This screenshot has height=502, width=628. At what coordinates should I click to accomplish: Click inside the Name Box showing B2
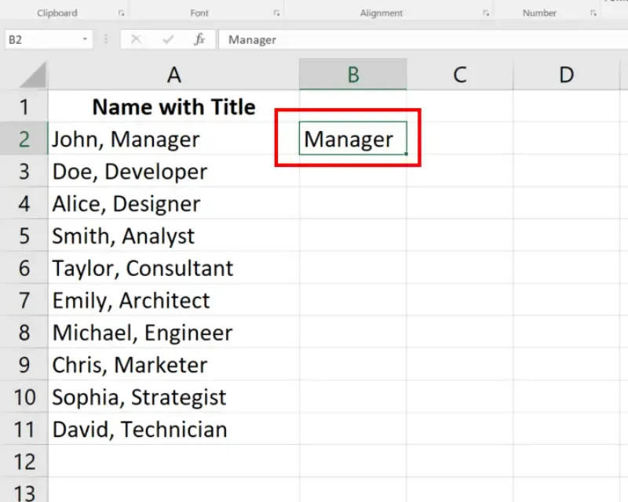click(x=39, y=39)
